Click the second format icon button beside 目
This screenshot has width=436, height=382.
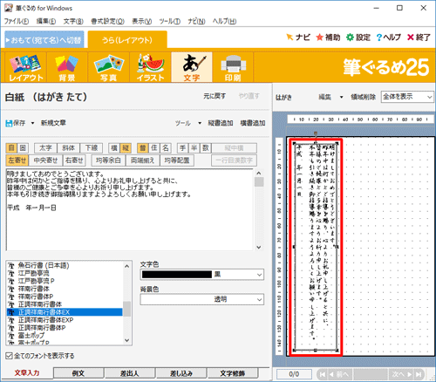click(x=23, y=148)
